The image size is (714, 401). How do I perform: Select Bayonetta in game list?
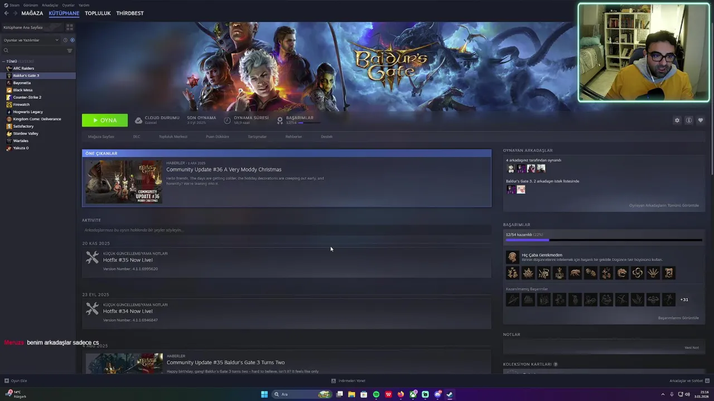click(38, 82)
